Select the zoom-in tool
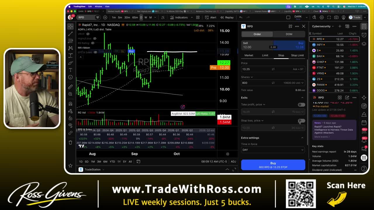The width and height of the screenshot is (374, 210). 70,94
